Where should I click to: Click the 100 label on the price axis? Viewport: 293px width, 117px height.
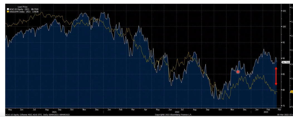click(284, 27)
